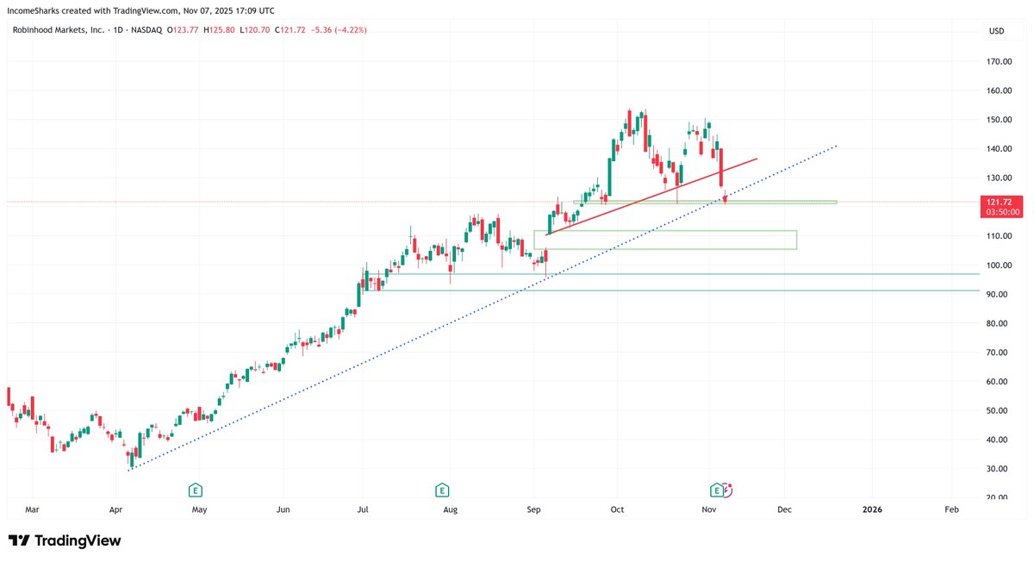Screen dimensions: 1034x562
Task: Click the Jul label on time axis
Action: click(x=363, y=510)
